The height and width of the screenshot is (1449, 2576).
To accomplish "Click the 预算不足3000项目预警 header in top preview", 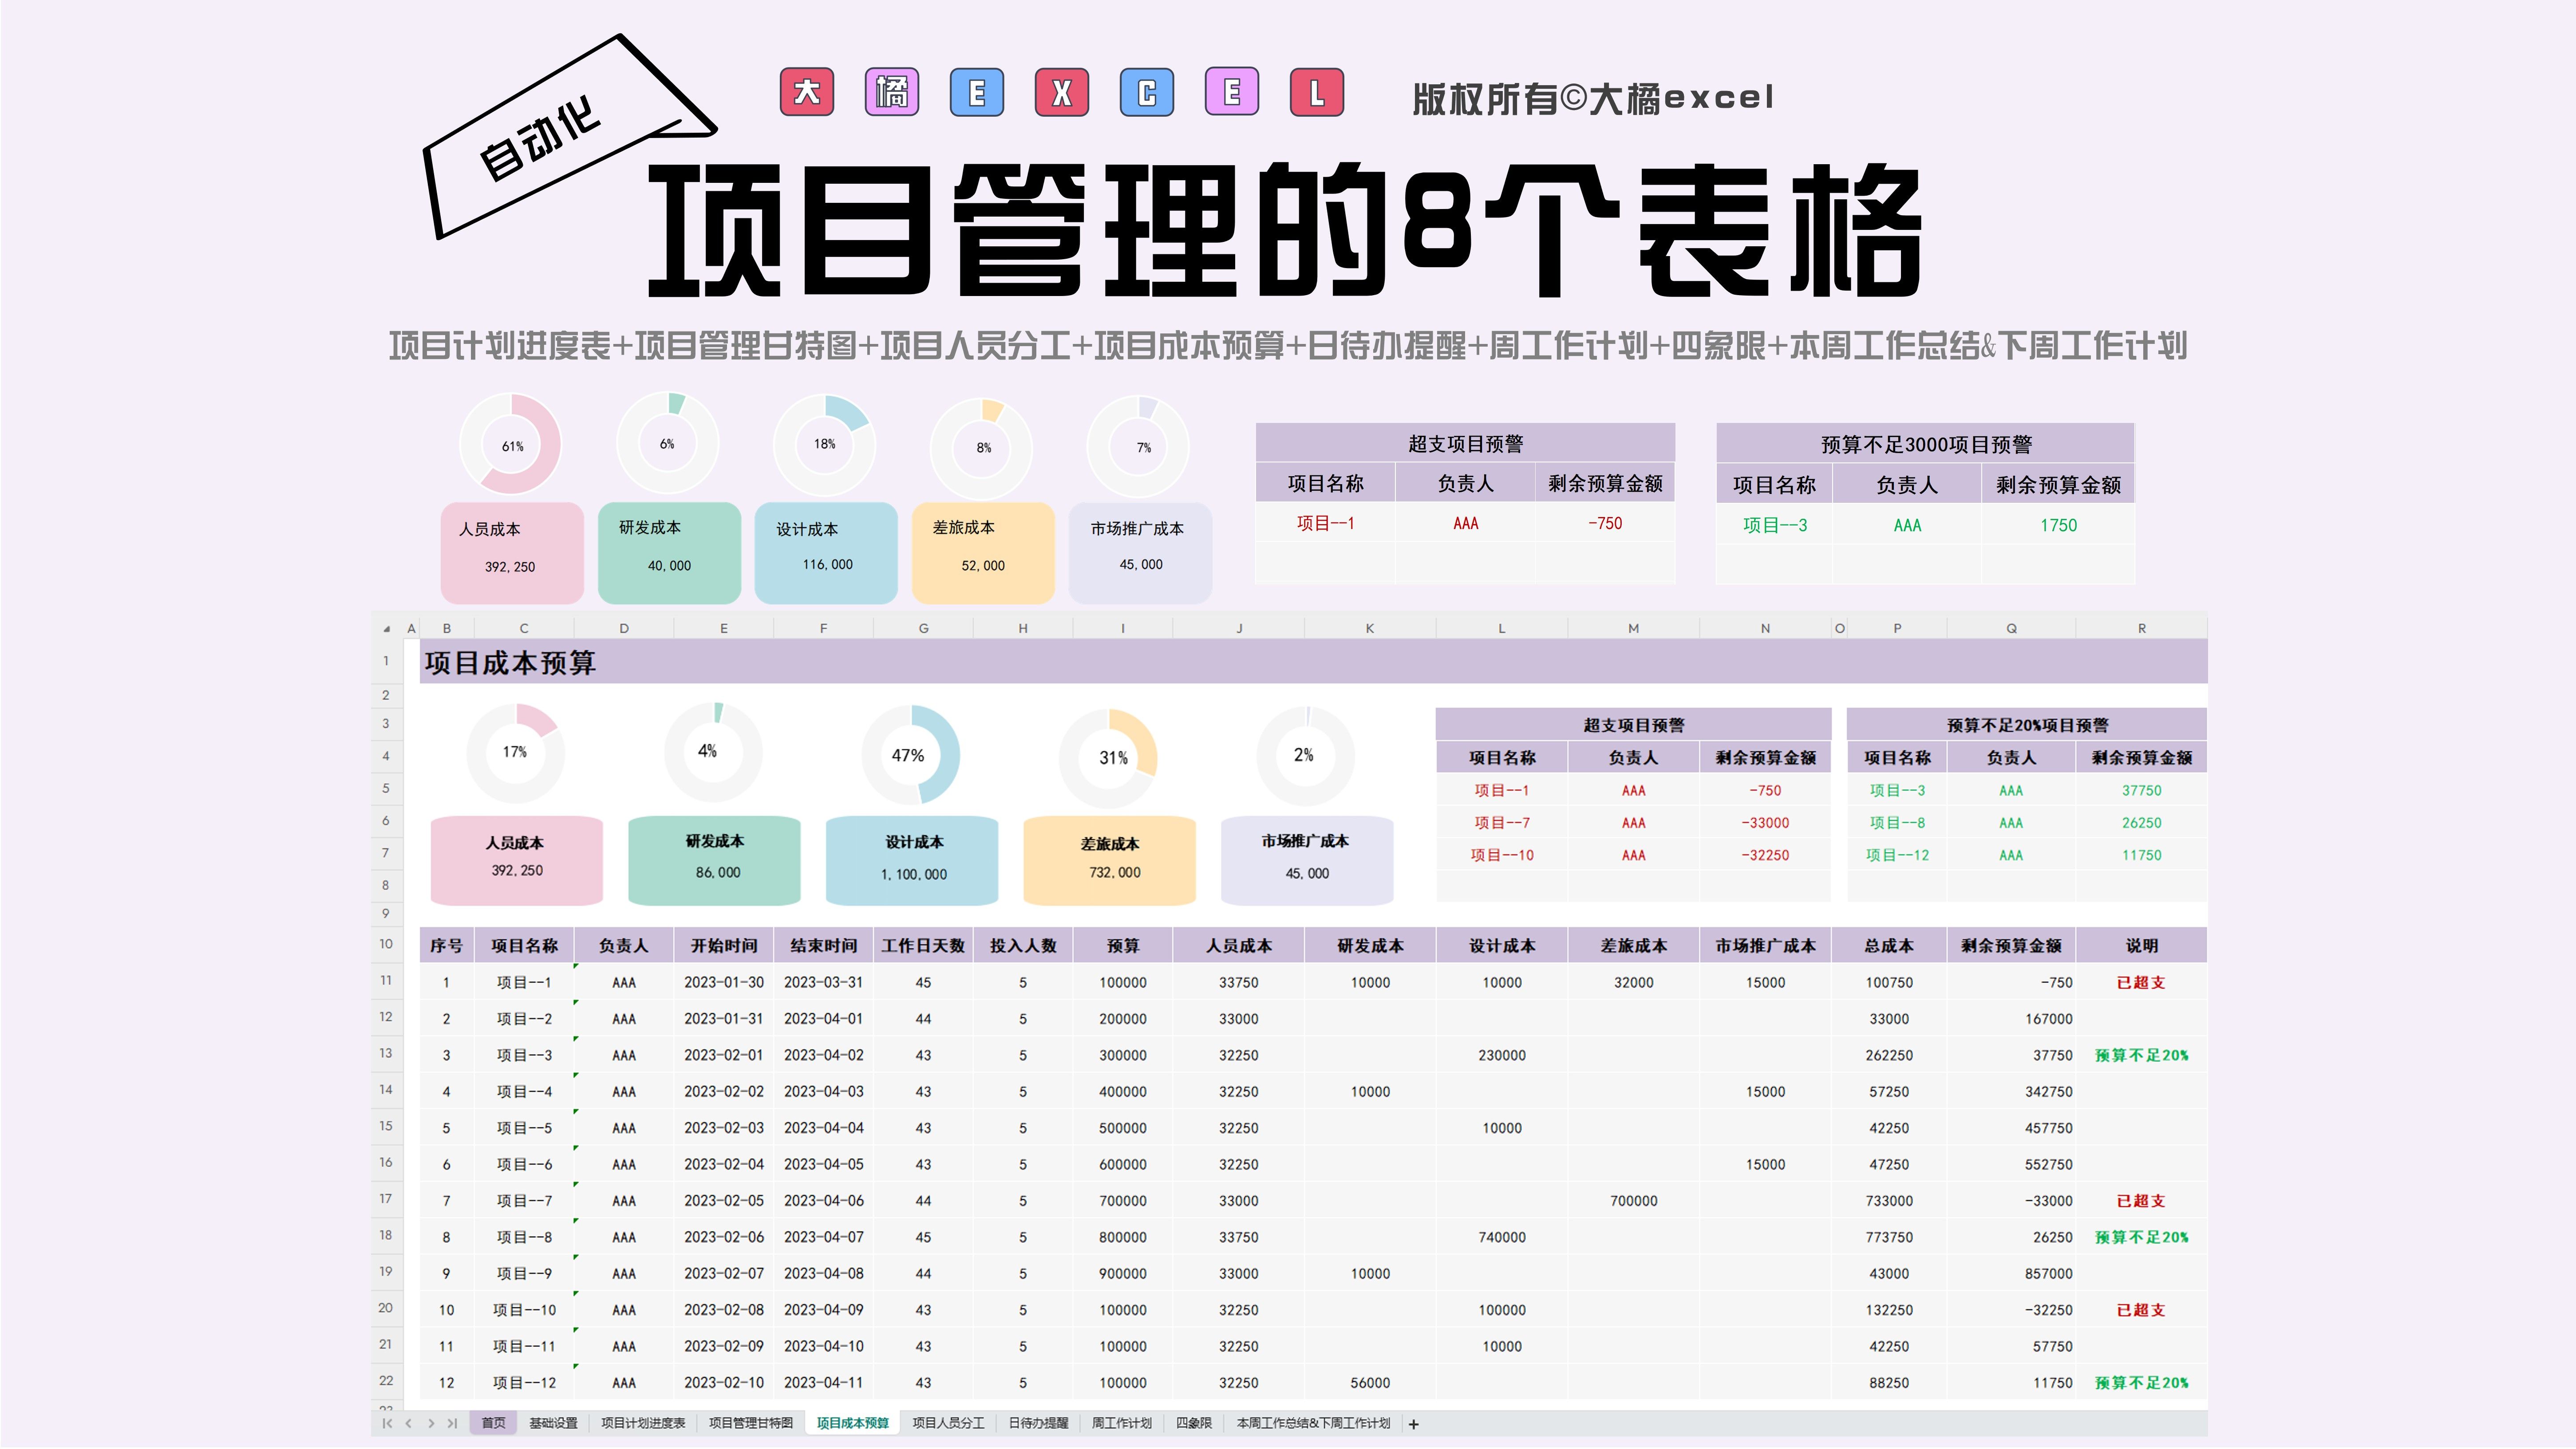I will click(x=1926, y=444).
